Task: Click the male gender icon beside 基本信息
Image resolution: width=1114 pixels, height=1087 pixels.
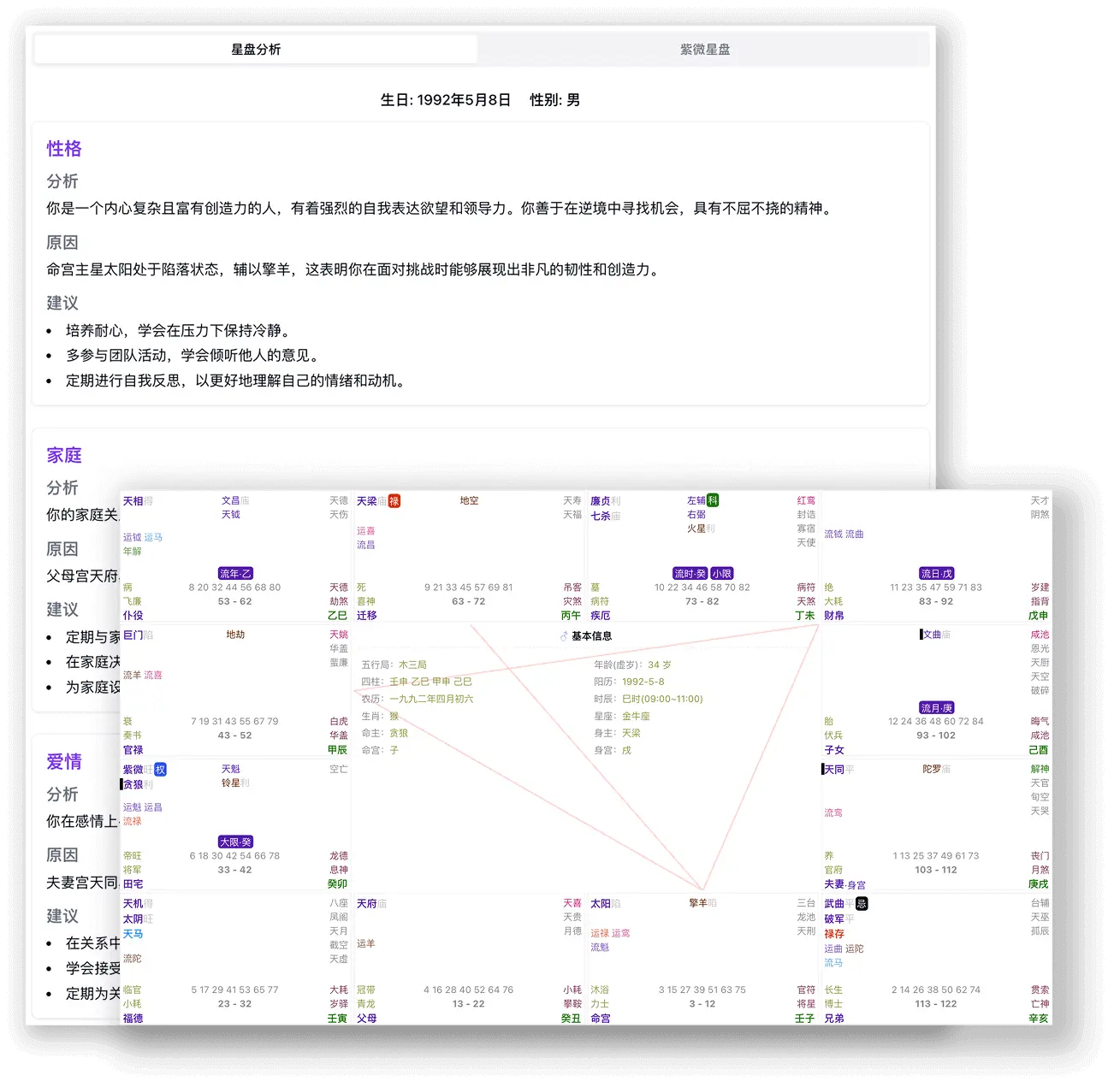Action: [x=562, y=635]
